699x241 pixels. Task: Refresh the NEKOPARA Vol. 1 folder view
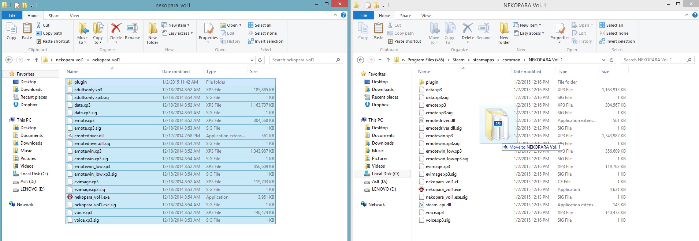(611, 60)
